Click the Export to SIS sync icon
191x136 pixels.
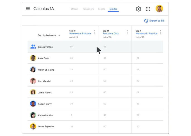point(146,21)
